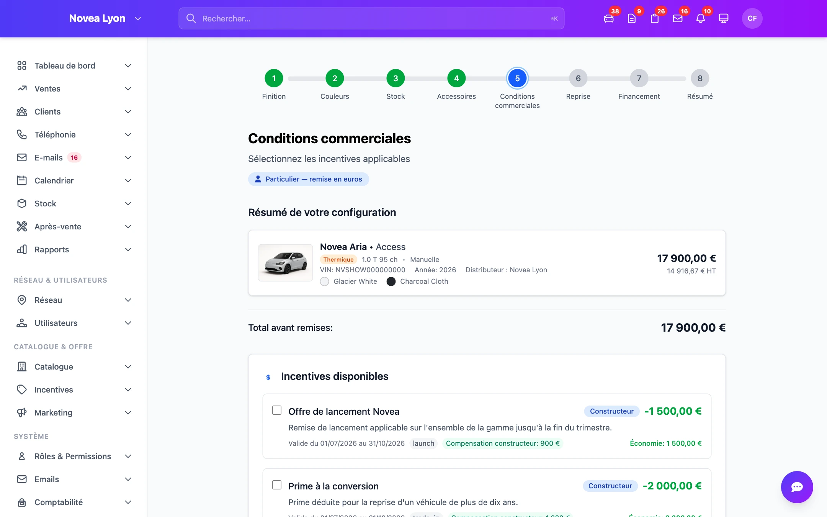
Task: Go to step 2 Couleurs
Action: [335, 78]
